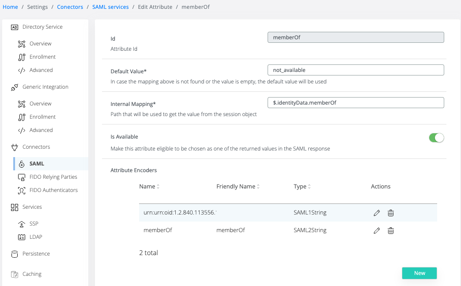The height and width of the screenshot is (286, 461).
Task: Delete the memberOf SAML2String encoder row
Action: click(x=391, y=230)
